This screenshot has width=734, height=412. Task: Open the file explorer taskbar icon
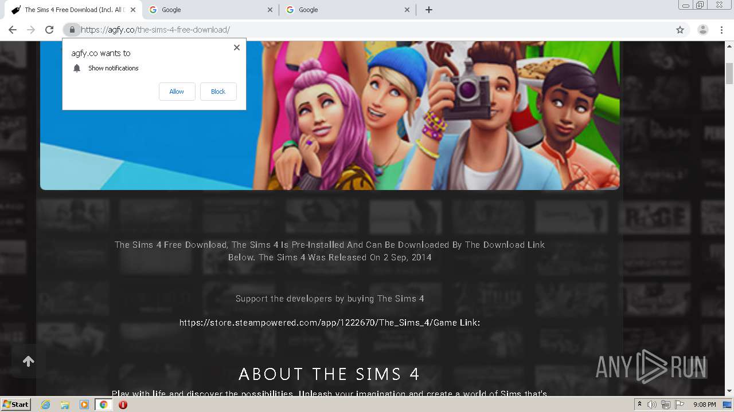click(65, 405)
